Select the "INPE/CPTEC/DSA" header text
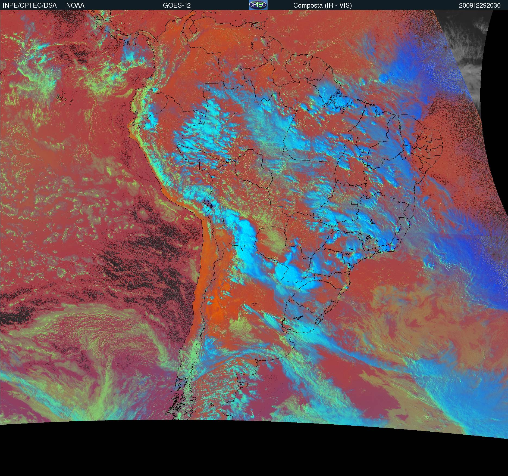 coord(30,5)
